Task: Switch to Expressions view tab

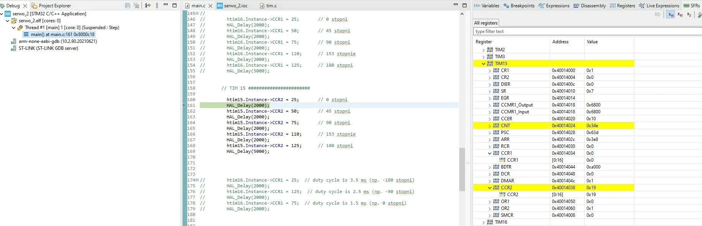Action: pyautogui.click(x=554, y=6)
